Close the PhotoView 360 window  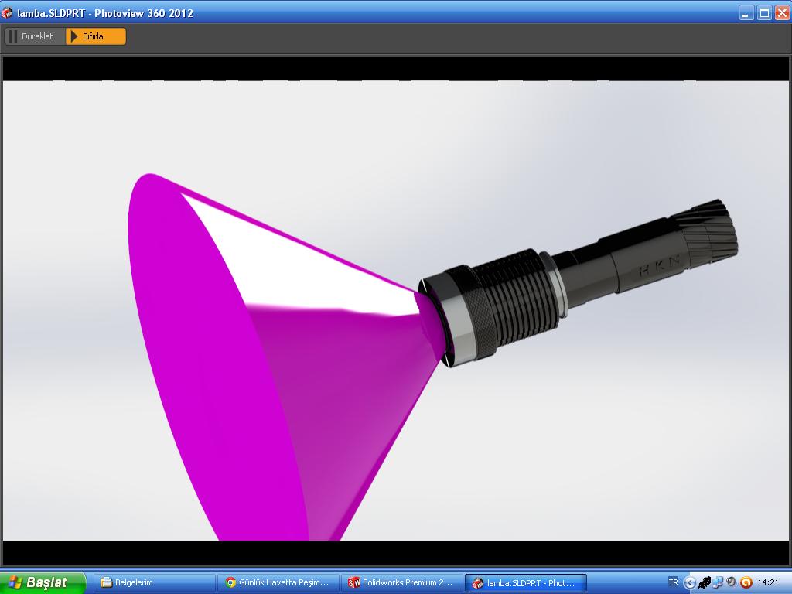tap(782, 13)
